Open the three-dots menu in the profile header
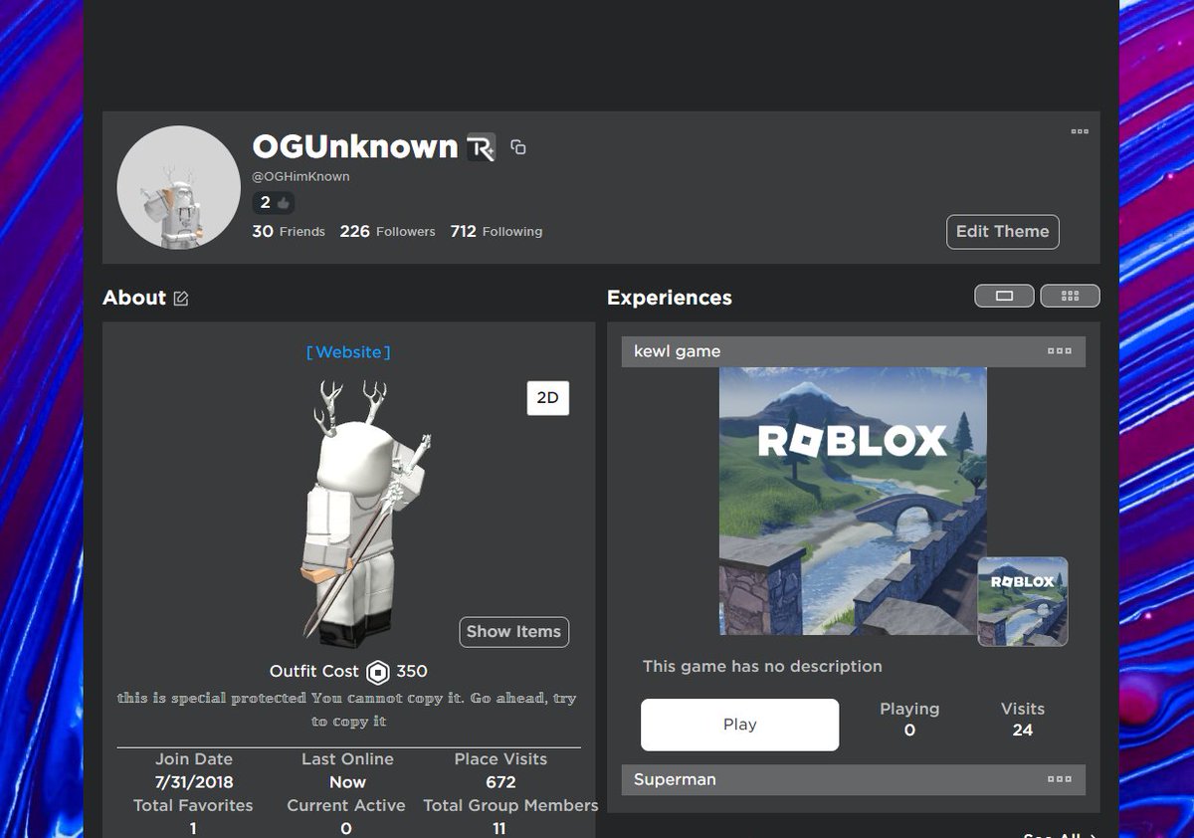 click(x=1080, y=131)
